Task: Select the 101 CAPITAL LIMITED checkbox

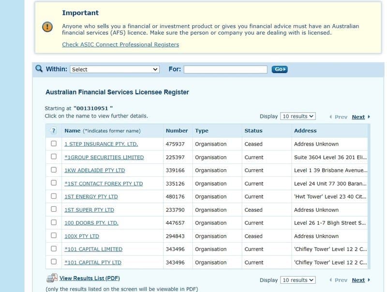Action: pos(54,248)
